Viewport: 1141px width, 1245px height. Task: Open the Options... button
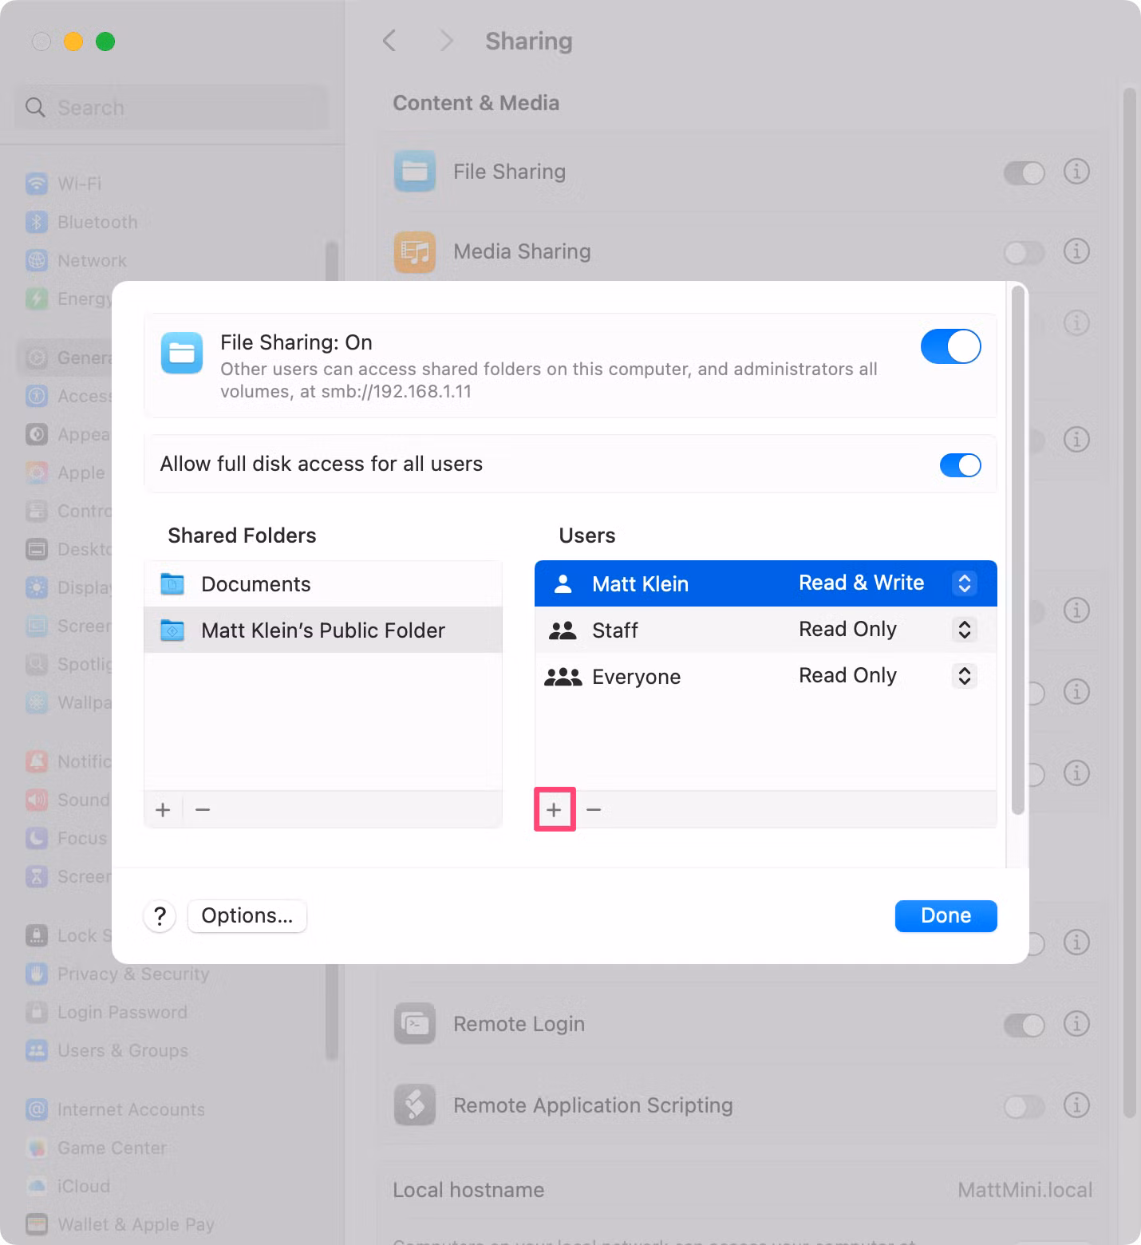click(x=247, y=916)
